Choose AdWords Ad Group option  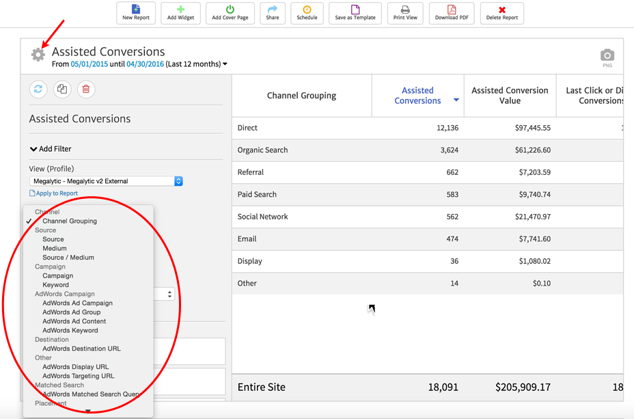pyautogui.click(x=71, y=312)
